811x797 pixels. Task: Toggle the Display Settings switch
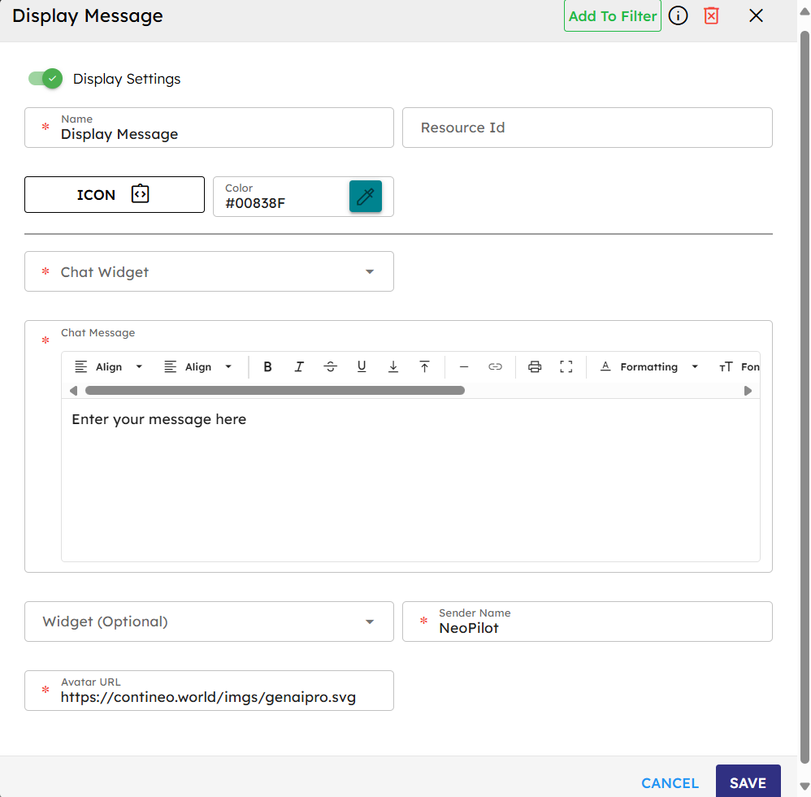46,79
